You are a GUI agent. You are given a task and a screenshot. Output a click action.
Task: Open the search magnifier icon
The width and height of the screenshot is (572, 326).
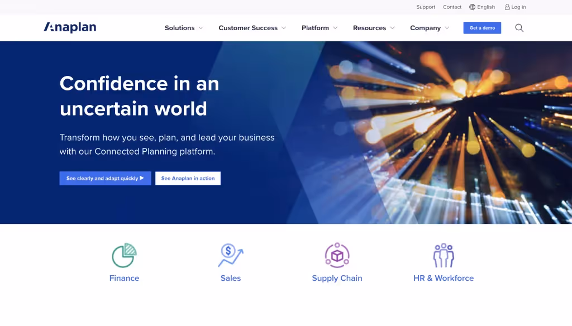pyautogui.click(x=519, y=28)
